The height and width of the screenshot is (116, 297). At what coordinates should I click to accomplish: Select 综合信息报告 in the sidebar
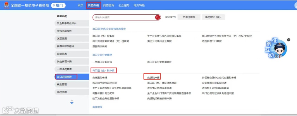coord(71,31)
